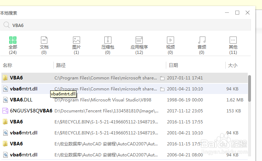Screen dimensions: 262x161
Task: Click dll icon of the 2001-04-21 vba6mtrt.dll in C:\Program Files
Action: 5,89
